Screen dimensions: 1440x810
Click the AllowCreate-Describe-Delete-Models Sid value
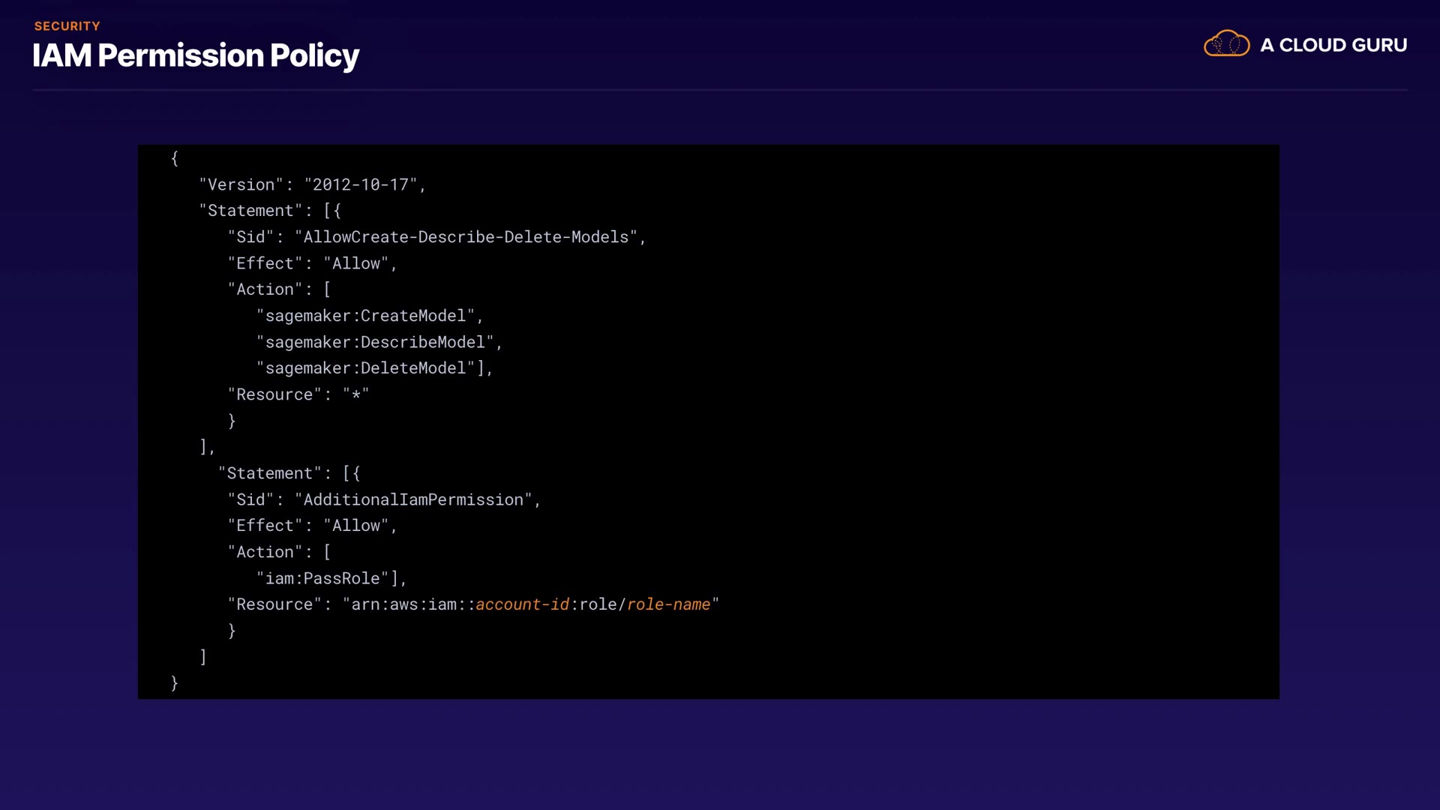[466, 237]
